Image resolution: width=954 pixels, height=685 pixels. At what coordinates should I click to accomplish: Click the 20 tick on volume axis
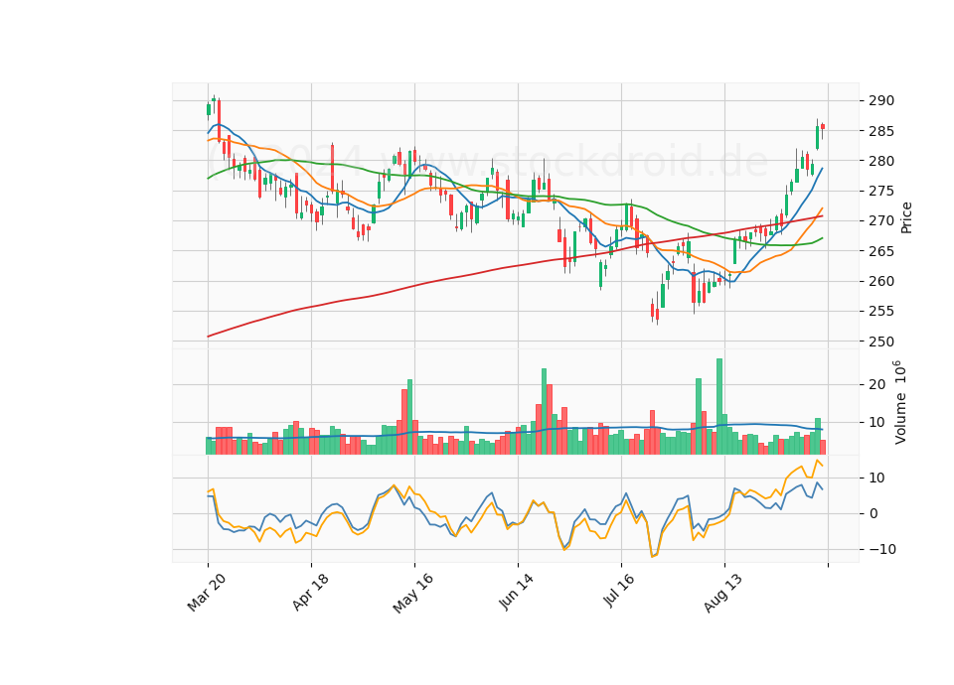(876, 385)
